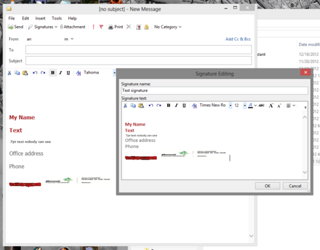Image resolution: width=320 pixels, height=250 pixels.
Task: Click the Cut scissors icon in signature editor
Action: pyautogui.click(x=125, y=105)
